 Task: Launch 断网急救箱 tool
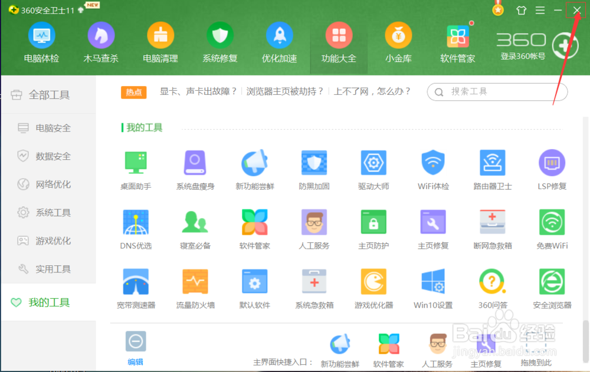(493, 229)
